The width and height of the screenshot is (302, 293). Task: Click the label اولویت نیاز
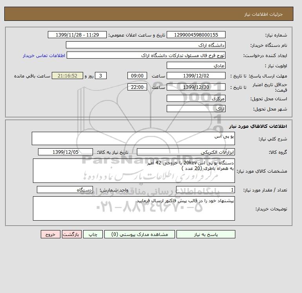click(276, 66)
